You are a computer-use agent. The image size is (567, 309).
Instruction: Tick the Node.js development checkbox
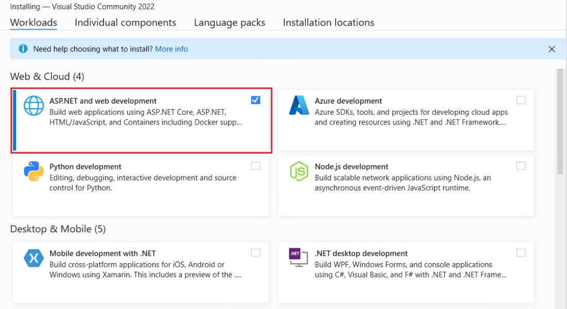point(521,166)
